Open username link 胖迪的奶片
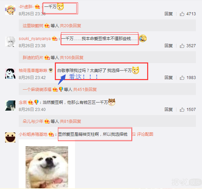 pos(33,57)
